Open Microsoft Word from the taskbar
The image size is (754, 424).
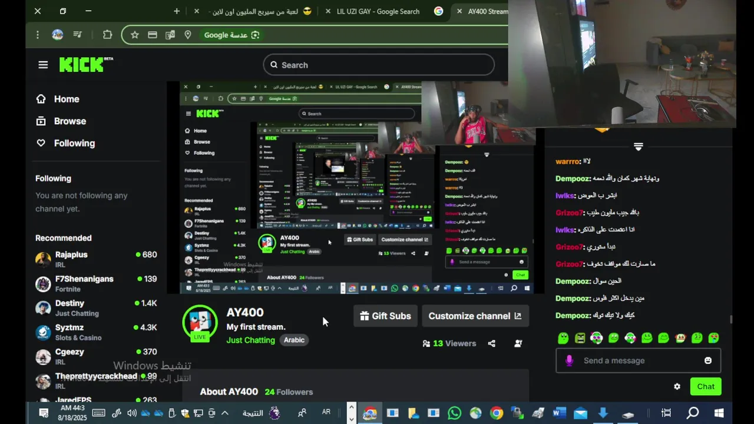click(x=559, y=413)
